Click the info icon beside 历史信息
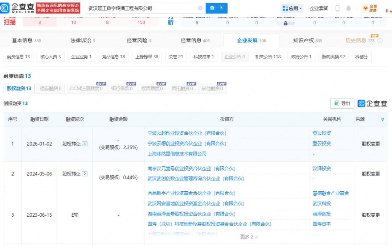The width and height of the screenshot is (392, 246). click(x=380, y=41)
